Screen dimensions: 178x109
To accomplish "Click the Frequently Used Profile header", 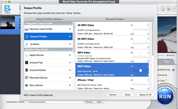I will pos(48,23).
